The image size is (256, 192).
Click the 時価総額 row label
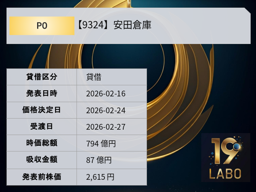42,143
